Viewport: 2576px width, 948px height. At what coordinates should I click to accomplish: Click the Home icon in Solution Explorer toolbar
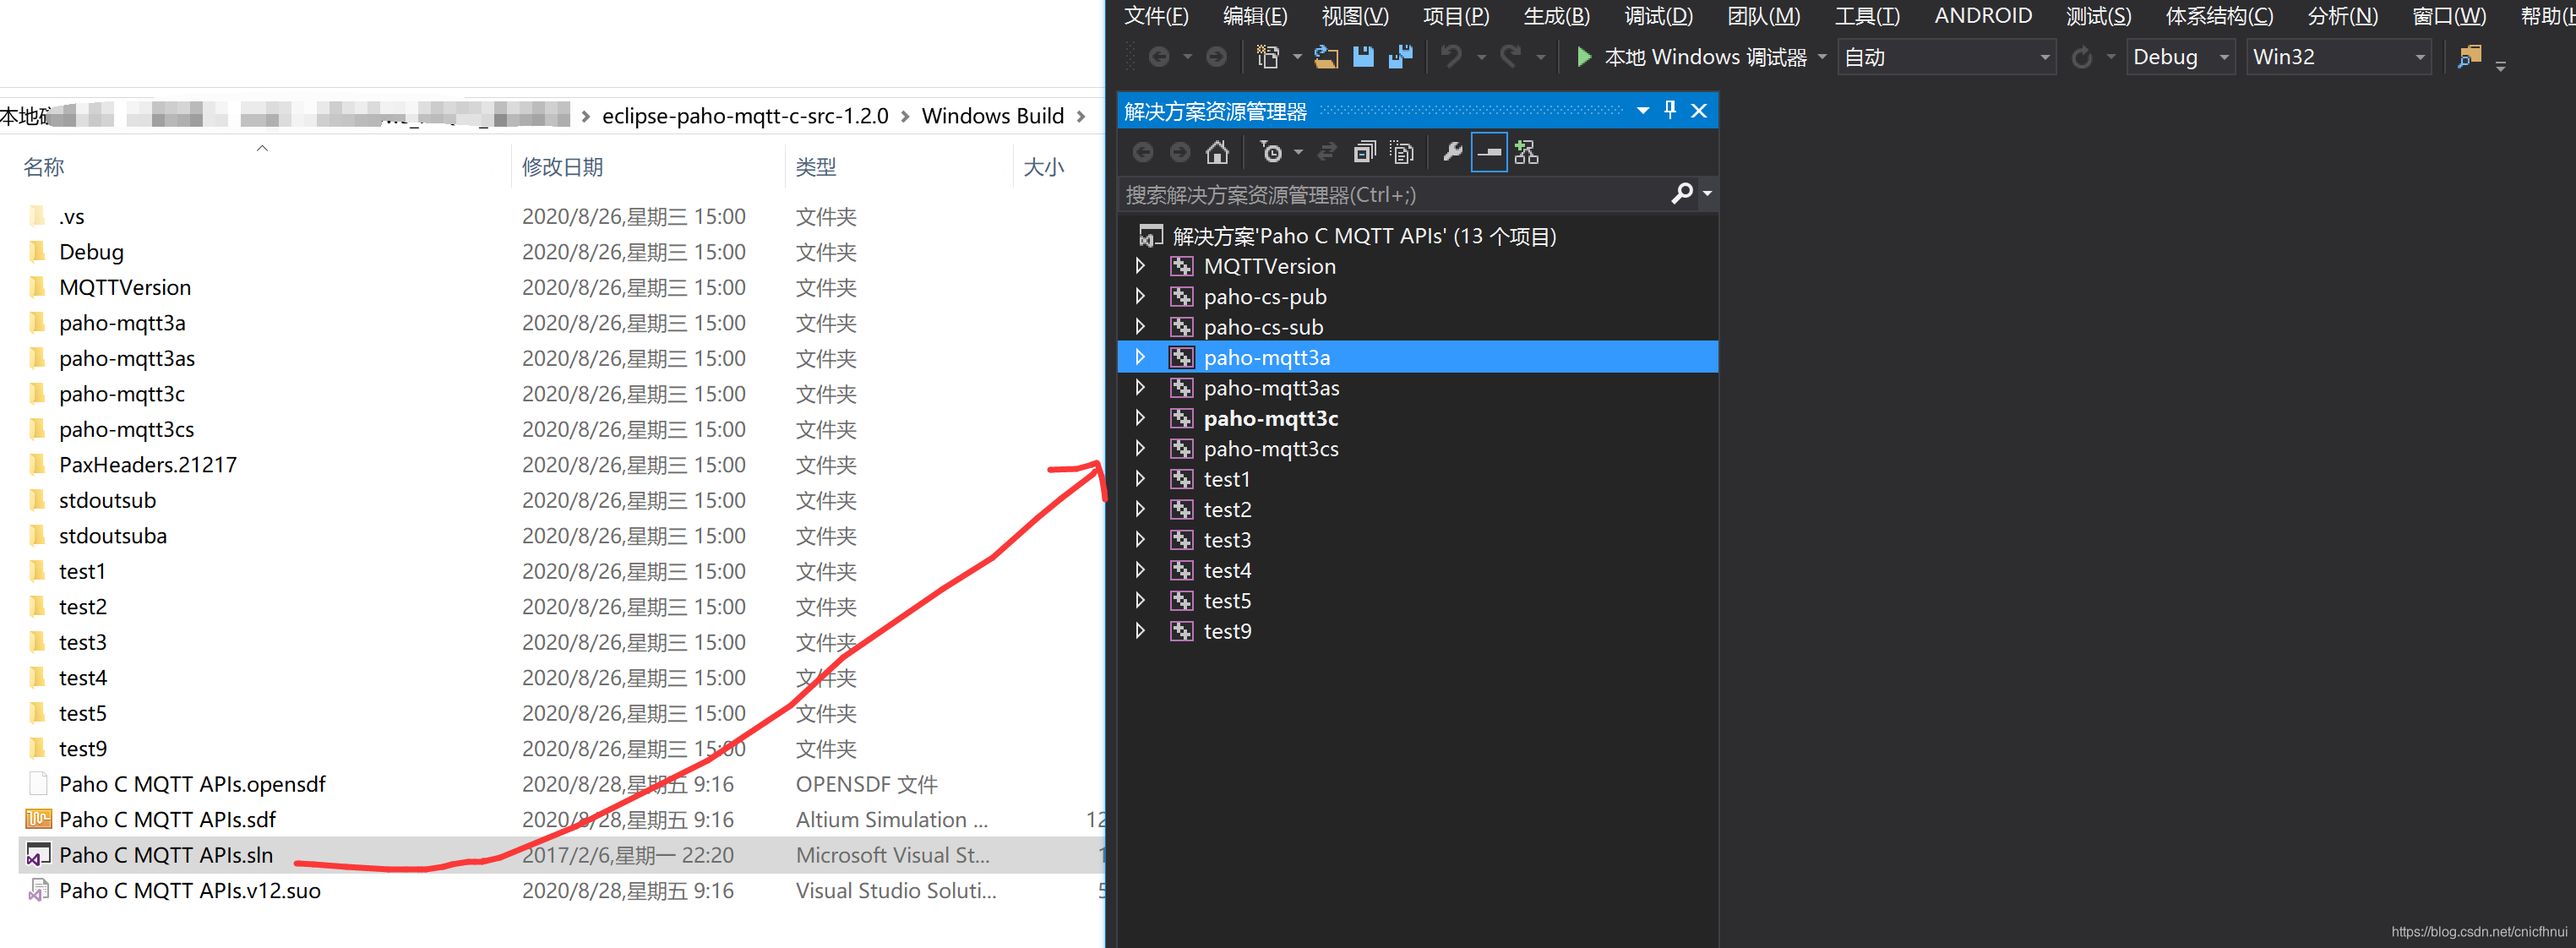pos(1216,152)
